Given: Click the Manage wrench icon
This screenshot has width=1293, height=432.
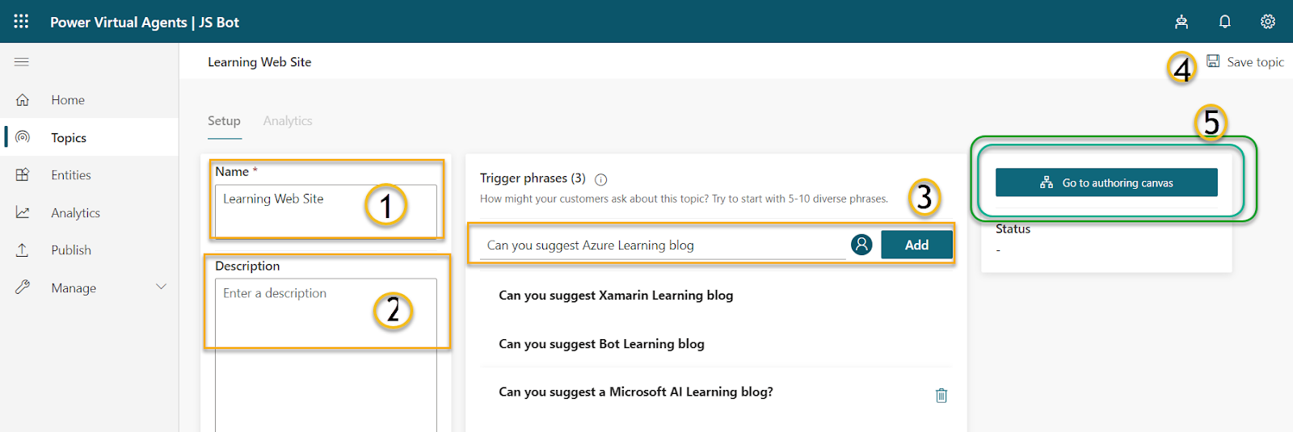Looking at the screenshot, I should pos(23,287).
